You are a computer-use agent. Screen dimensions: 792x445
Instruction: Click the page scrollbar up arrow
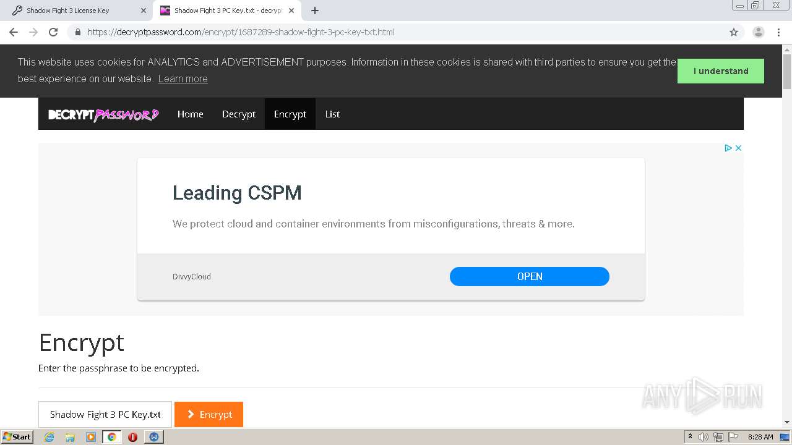pos(787,49)
